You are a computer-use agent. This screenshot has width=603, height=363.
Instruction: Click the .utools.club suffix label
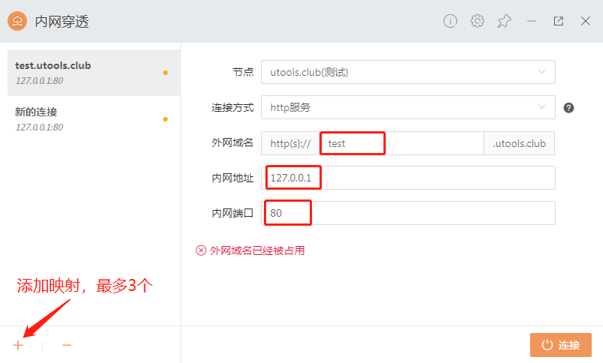click(519, 143)
